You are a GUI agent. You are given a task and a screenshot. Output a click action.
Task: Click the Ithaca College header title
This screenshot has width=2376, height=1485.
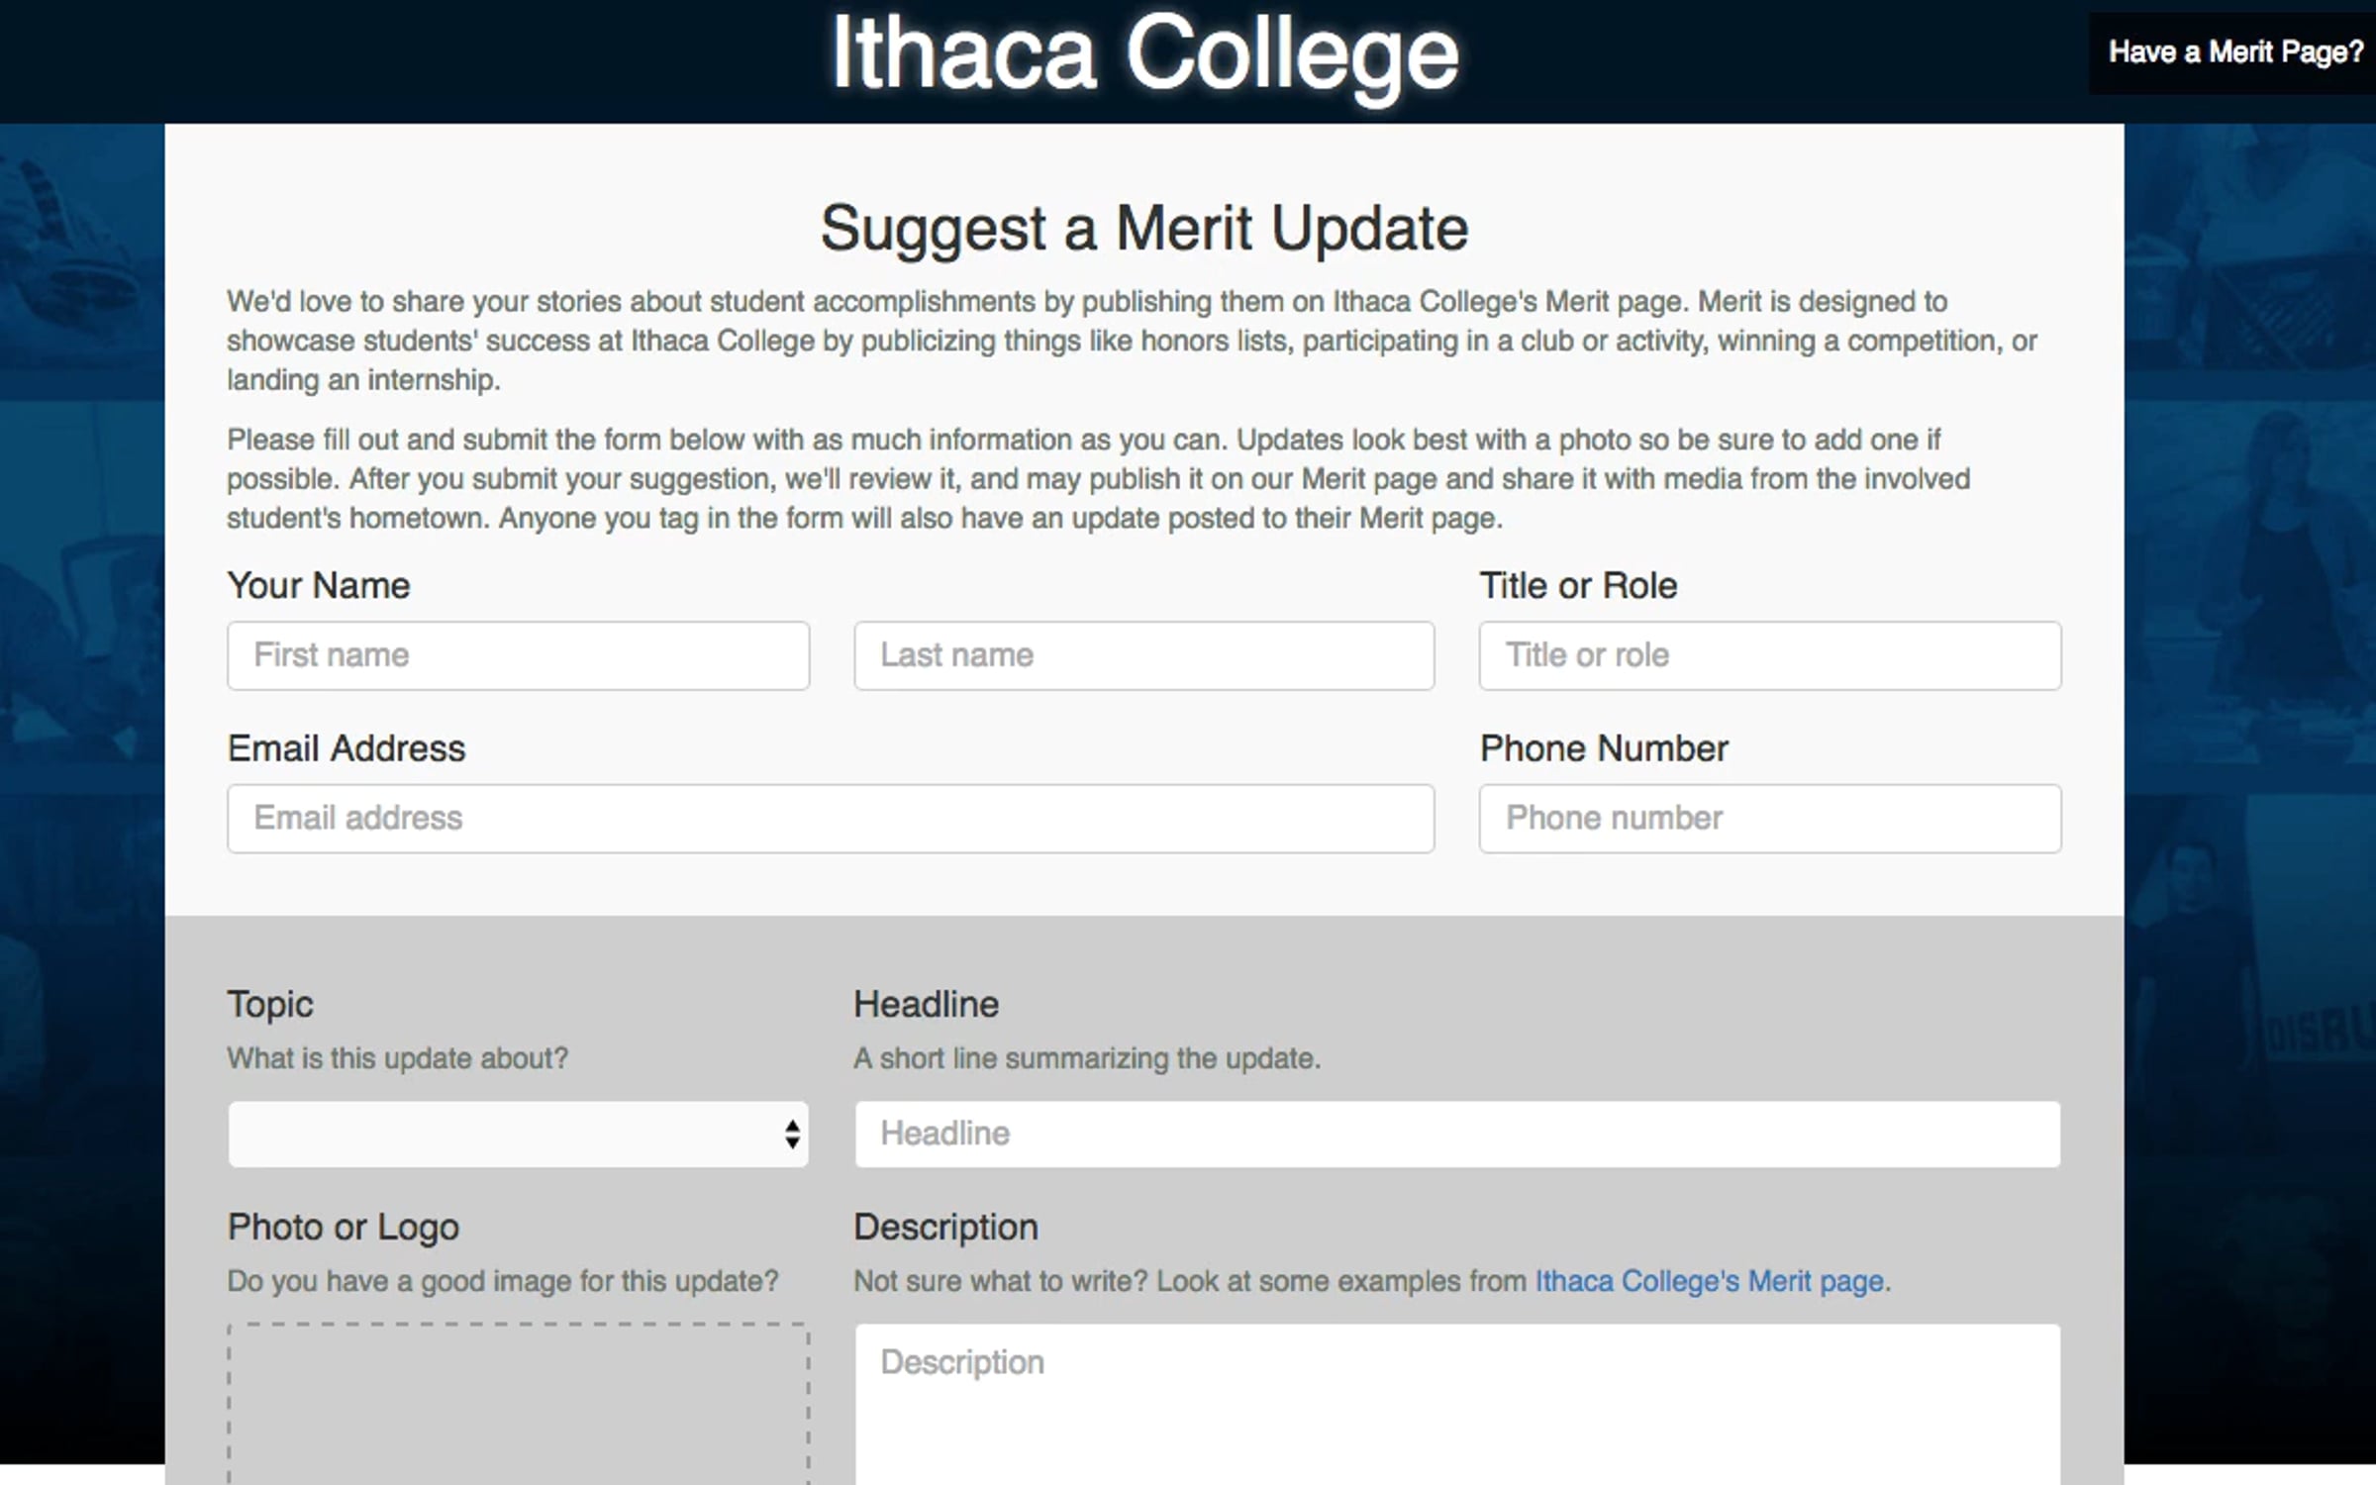[x=1144, y=54]
